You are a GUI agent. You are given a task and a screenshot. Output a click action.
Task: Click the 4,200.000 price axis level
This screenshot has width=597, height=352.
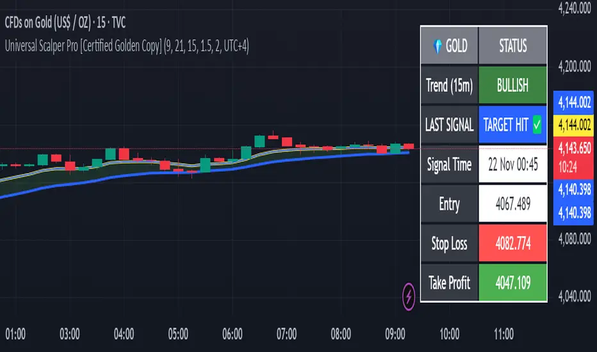(575, 67)
